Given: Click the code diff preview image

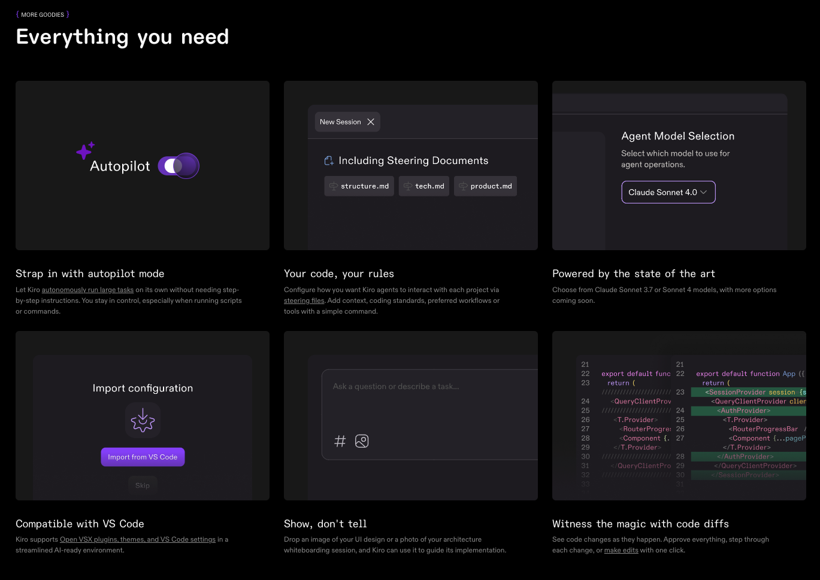Looking at the screenshot, I should click(x=679, y=415).
